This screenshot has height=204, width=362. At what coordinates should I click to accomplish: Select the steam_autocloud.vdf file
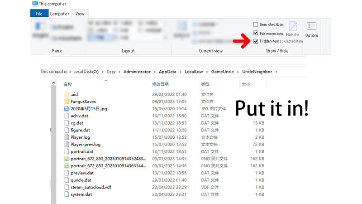(x=88, y=187)
